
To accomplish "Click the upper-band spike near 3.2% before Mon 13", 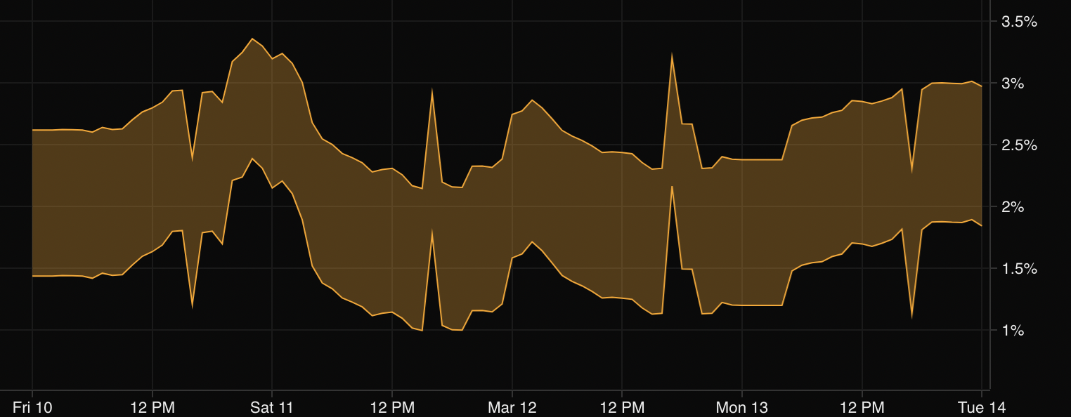I will [673, 55].
